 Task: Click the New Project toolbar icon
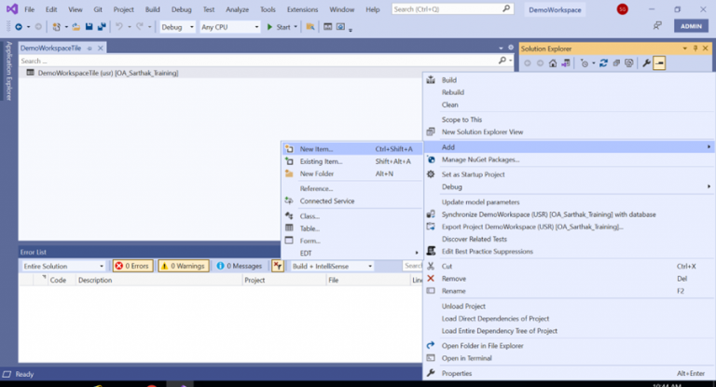point(56,27)
